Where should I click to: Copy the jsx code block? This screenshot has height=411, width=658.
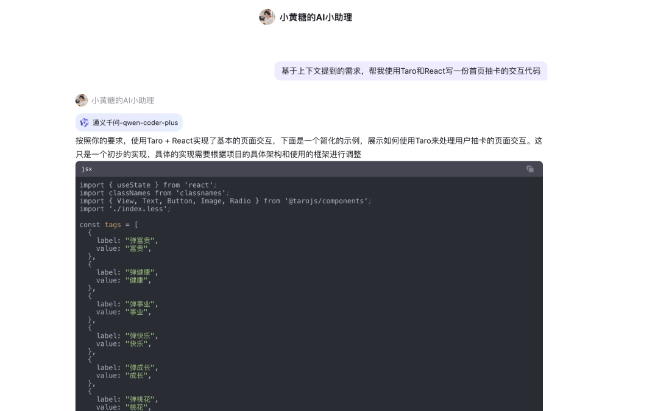coord(530,169)
